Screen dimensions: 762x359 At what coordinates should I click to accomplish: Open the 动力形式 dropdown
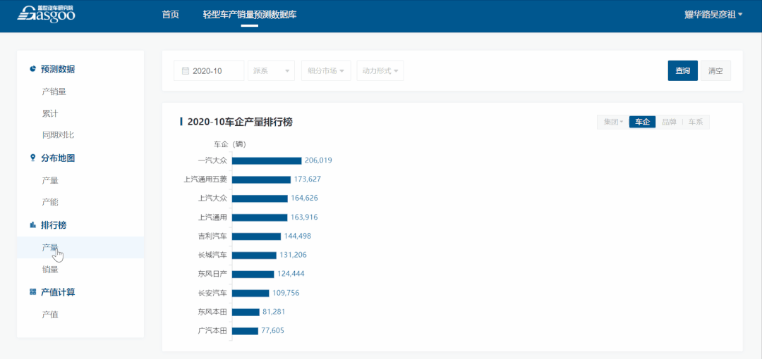[x=380, y=71]
